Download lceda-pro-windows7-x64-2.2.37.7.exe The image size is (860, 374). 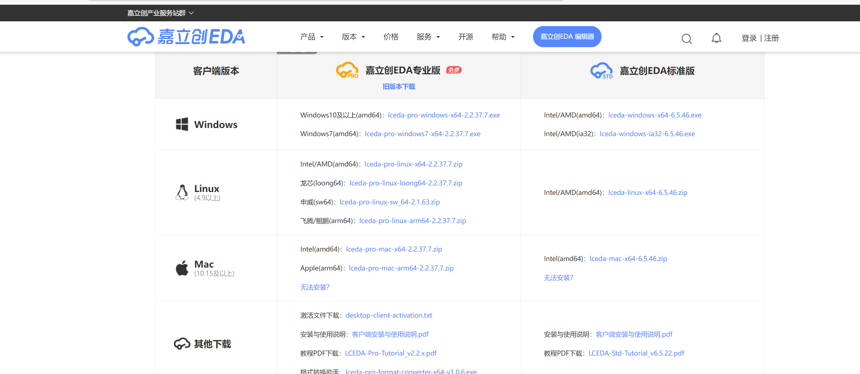[422, 134]
